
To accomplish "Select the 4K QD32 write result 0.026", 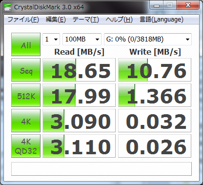I will click(155, 146).
